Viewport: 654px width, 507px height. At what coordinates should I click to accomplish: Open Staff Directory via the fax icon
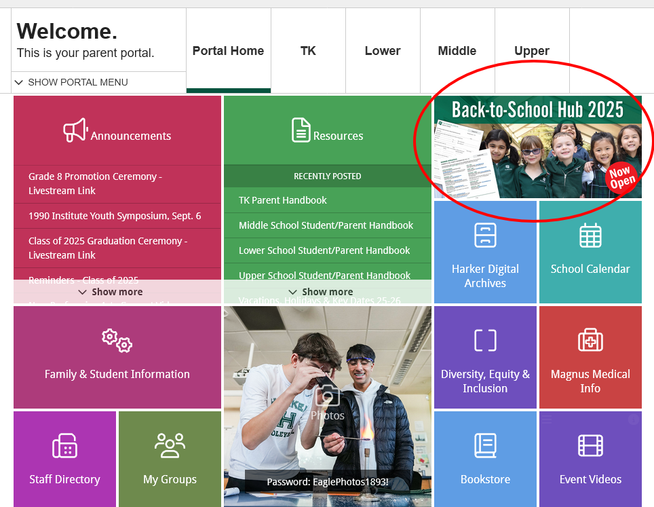pos(64,446)
